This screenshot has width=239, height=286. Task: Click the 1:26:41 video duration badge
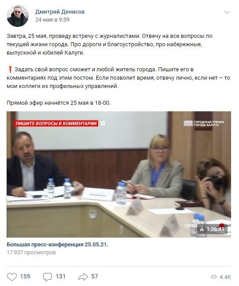[212, 229]
